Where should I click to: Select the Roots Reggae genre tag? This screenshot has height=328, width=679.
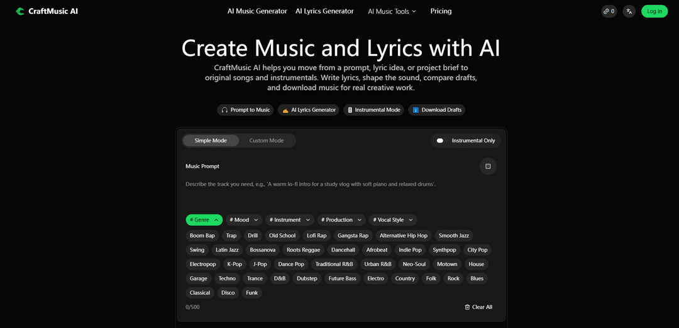click(x=304, y=250)
